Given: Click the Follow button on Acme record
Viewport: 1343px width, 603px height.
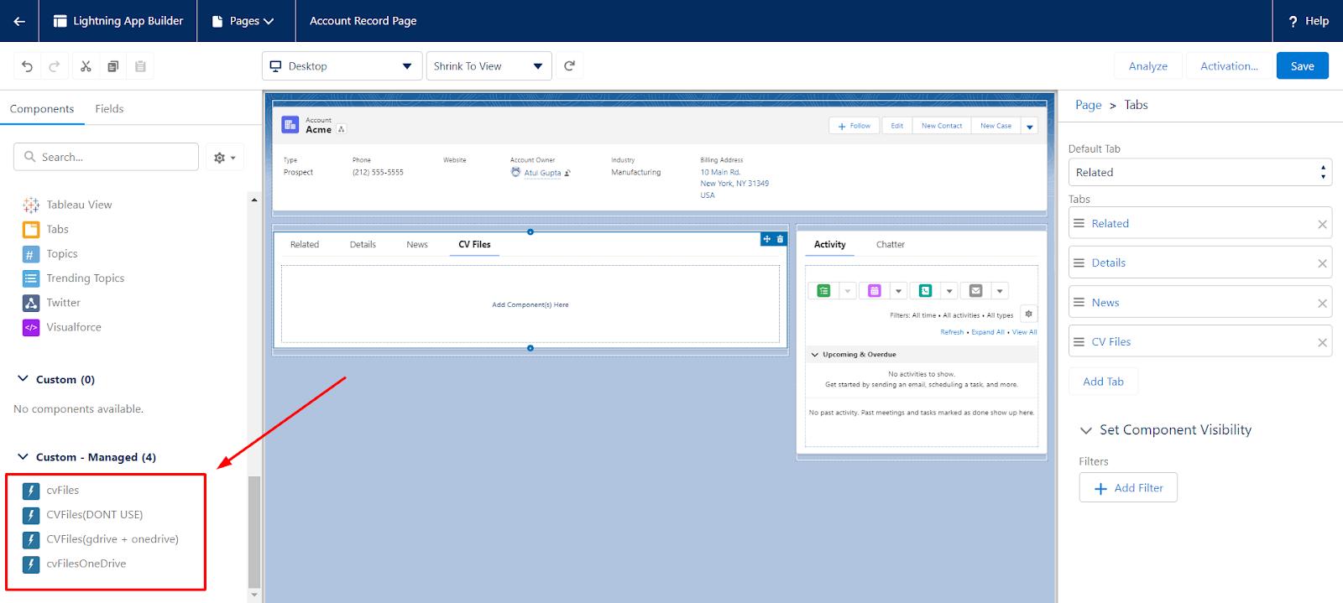Looking at the screenshot, I should [x=854, y=126].
